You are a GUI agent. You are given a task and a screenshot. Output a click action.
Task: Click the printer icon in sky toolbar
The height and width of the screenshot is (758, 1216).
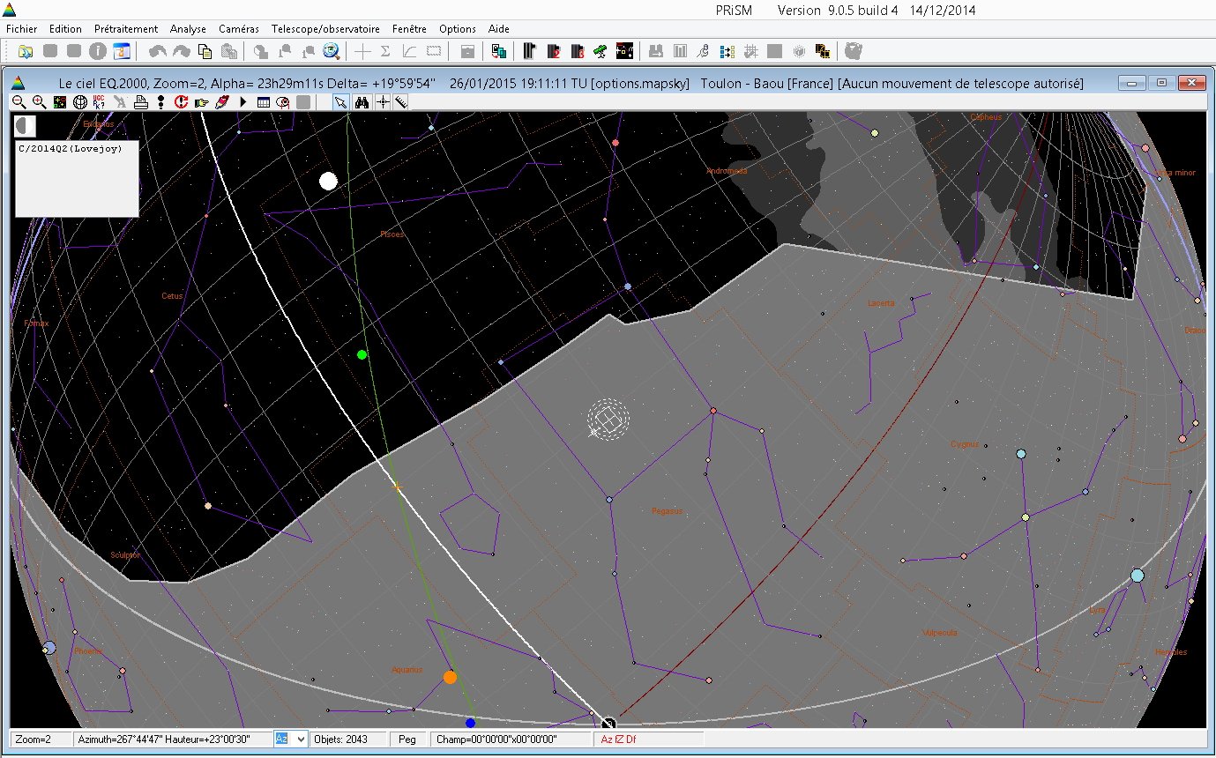coord(140,102)
